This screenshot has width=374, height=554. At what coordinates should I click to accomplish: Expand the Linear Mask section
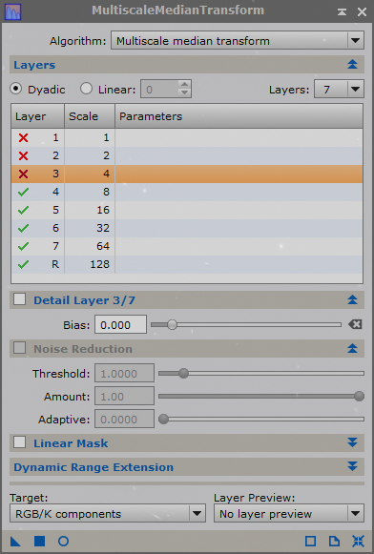click(352, 442)
